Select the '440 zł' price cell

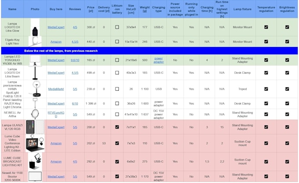click(x=91, y=42)
